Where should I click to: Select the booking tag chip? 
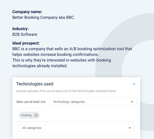[26, 115]
